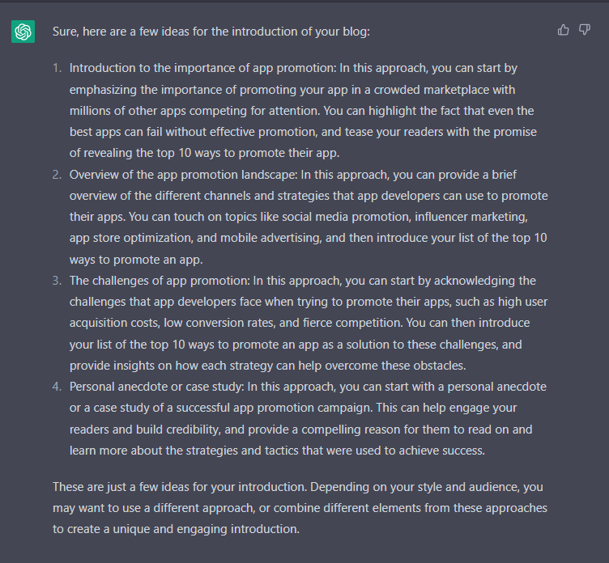Click the phrase "influencer marketing" in item 2
This screenshot has height=563, width=609.
tap(471, 217)
